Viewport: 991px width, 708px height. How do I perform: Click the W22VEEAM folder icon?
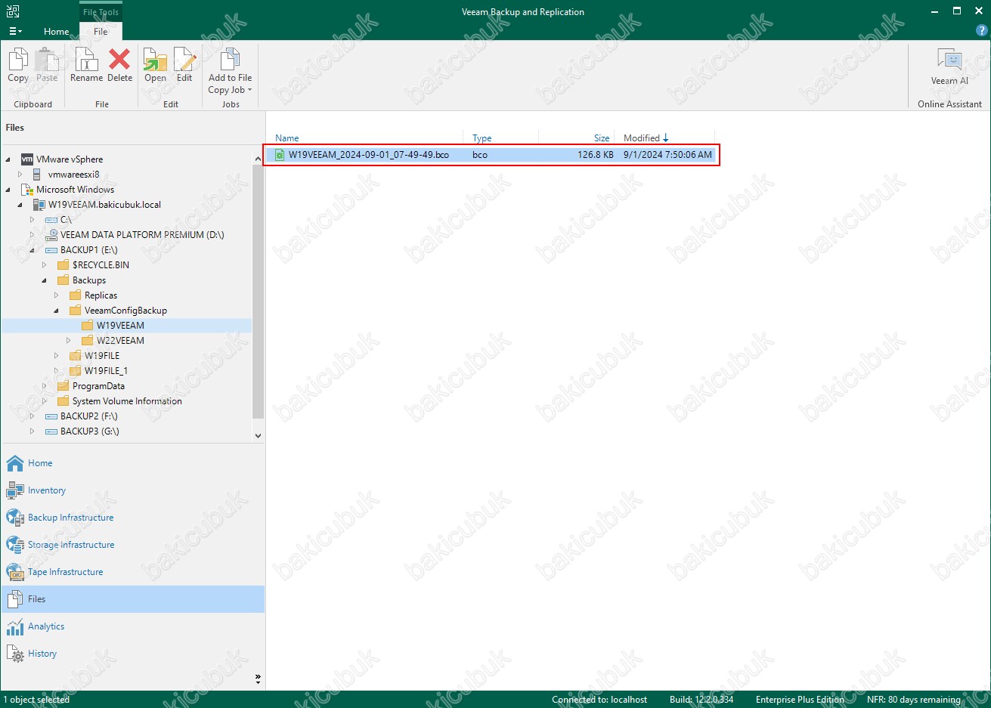[88, 341]
